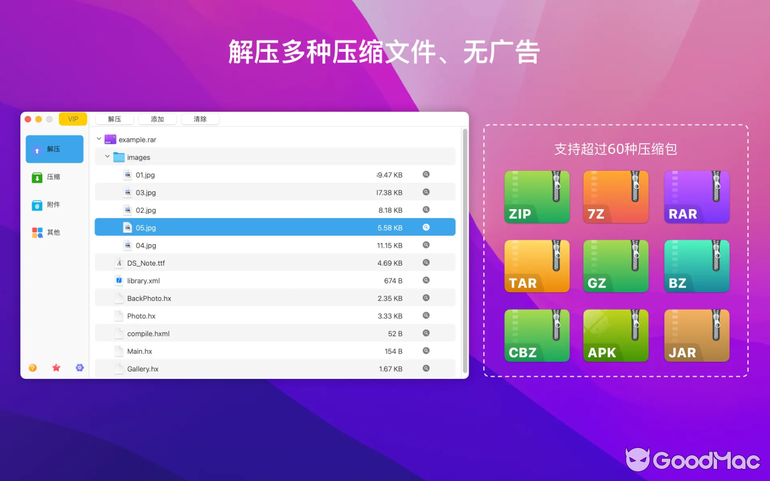
Task: Click the 7Z format tile
Action: tap(615, 197)
